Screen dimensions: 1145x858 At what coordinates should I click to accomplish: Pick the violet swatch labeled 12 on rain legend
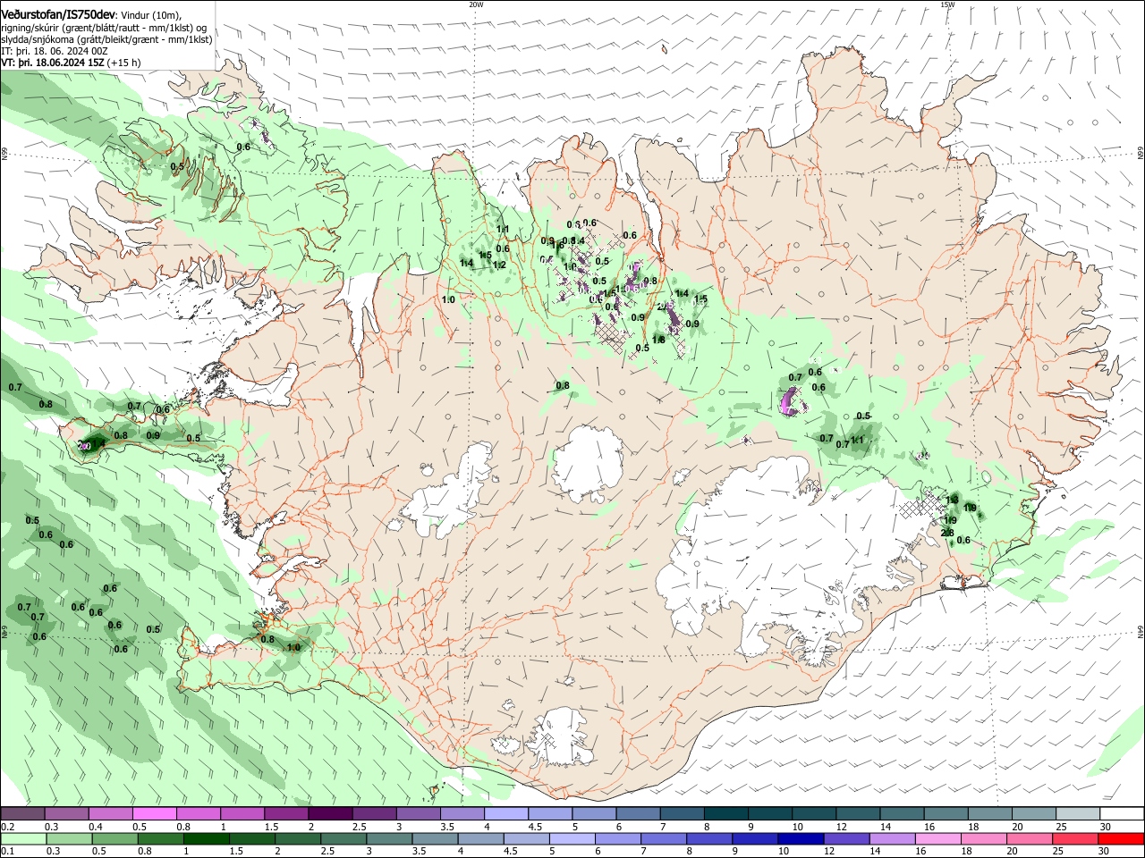[x=845, y=838]
